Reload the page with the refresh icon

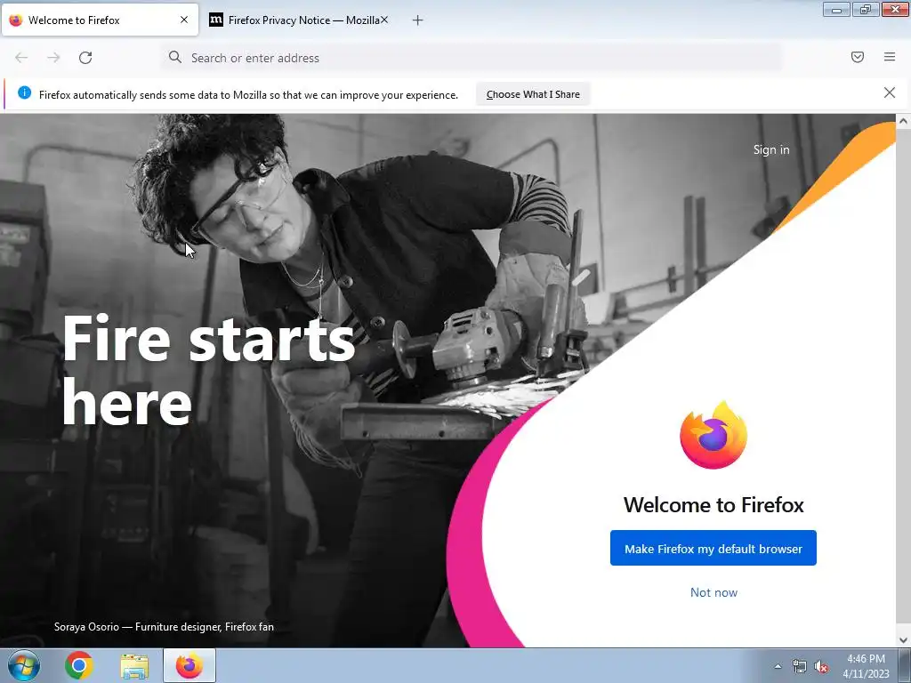tap(85, 58)
